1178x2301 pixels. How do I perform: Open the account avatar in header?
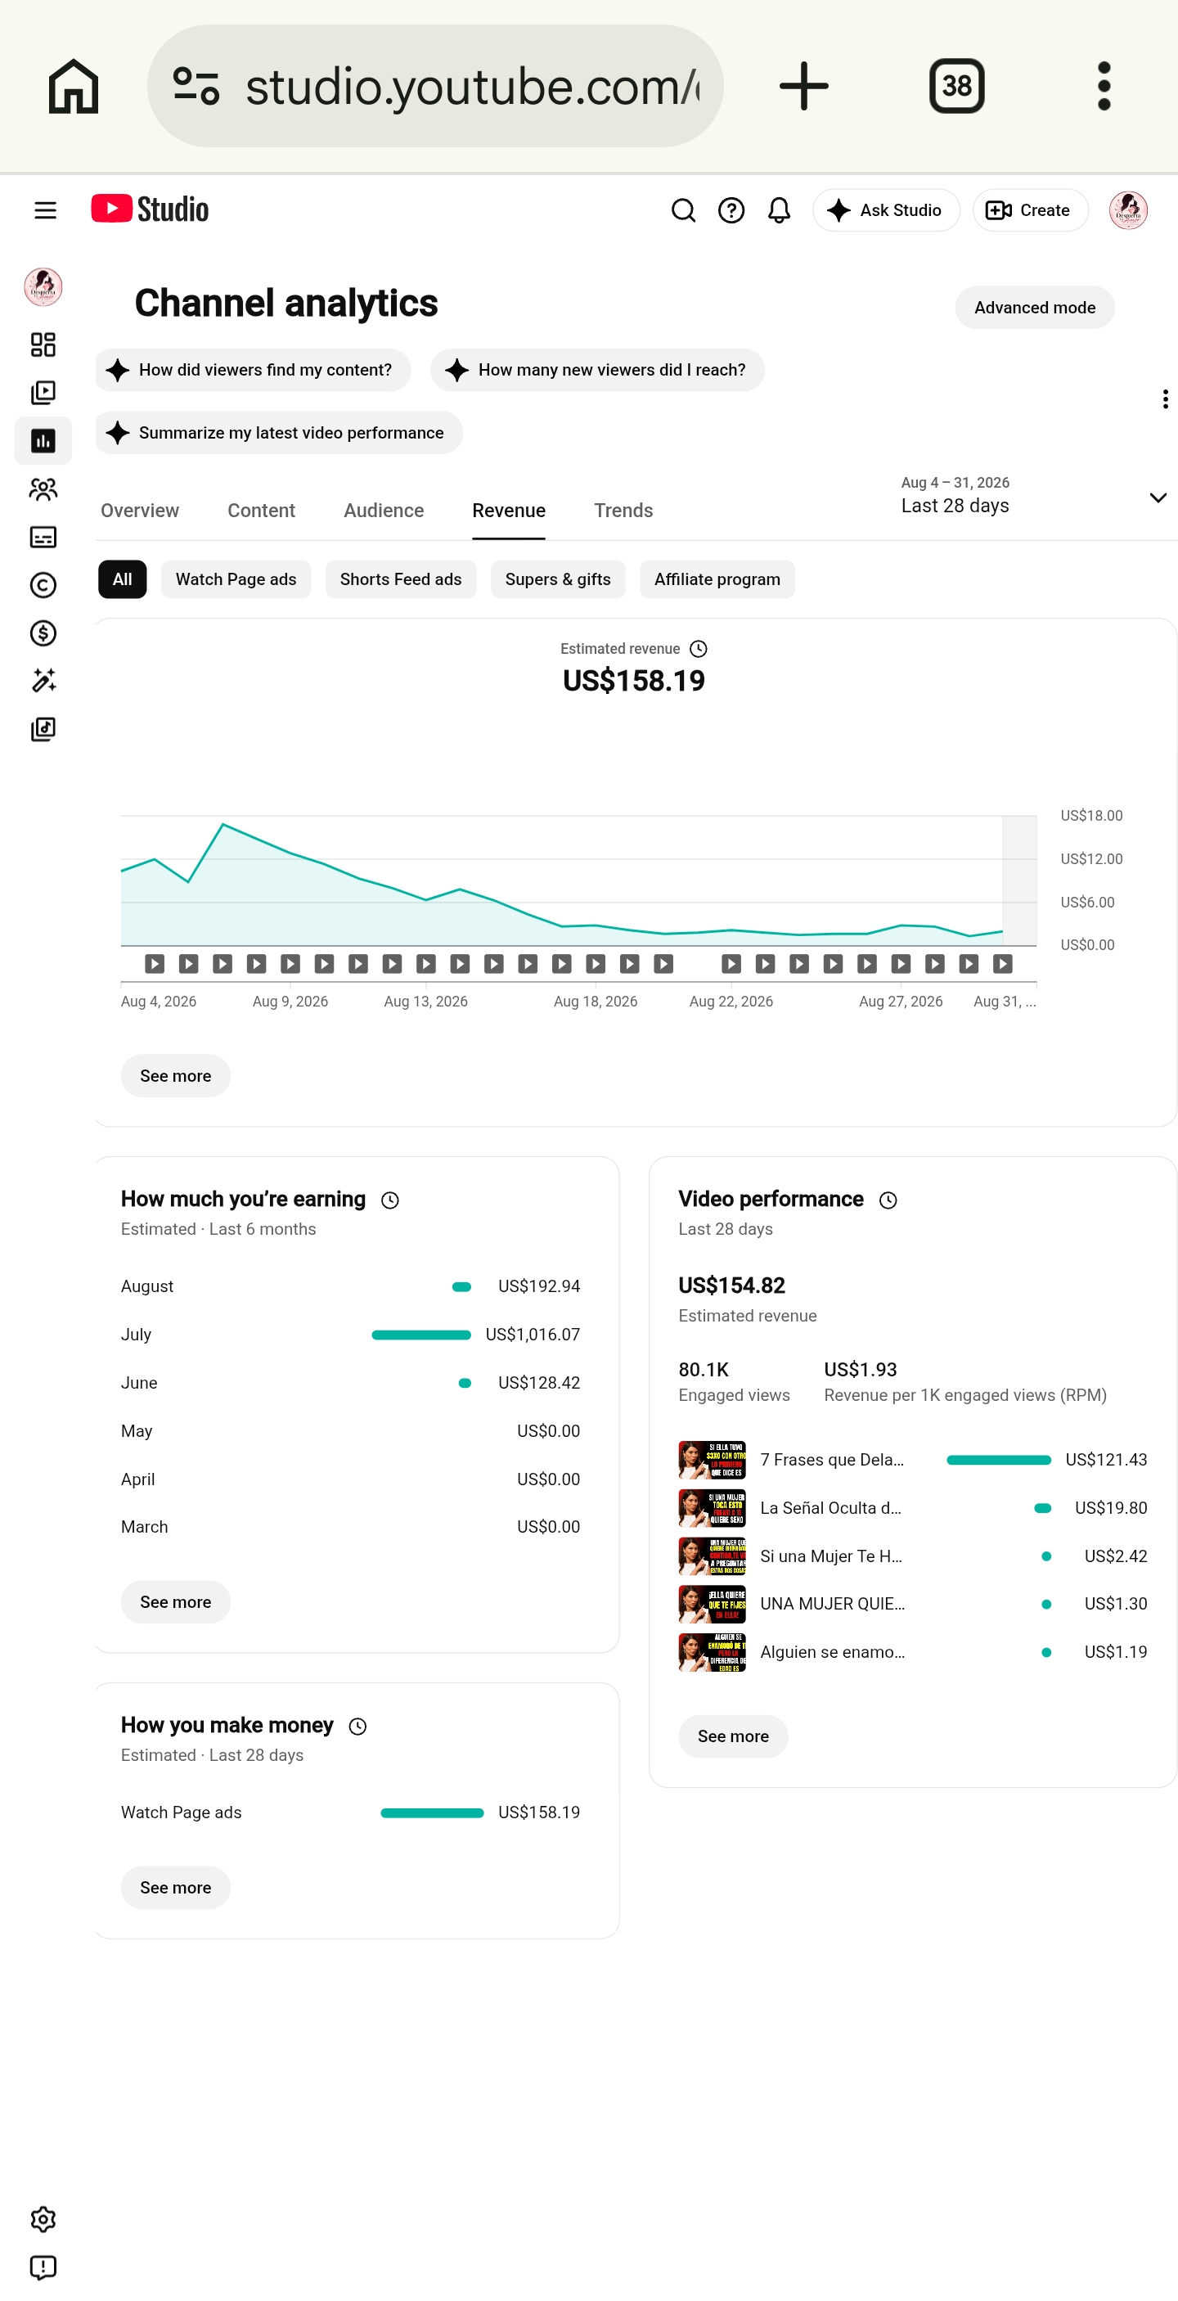pyautogui.click(x=1128, y=210)
